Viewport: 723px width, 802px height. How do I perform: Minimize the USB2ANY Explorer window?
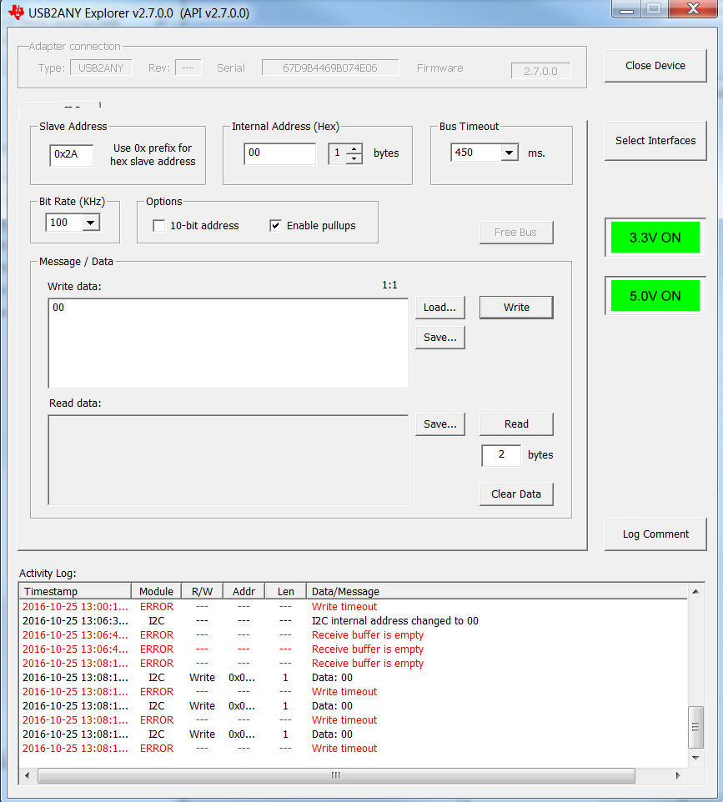coord(626,8)
